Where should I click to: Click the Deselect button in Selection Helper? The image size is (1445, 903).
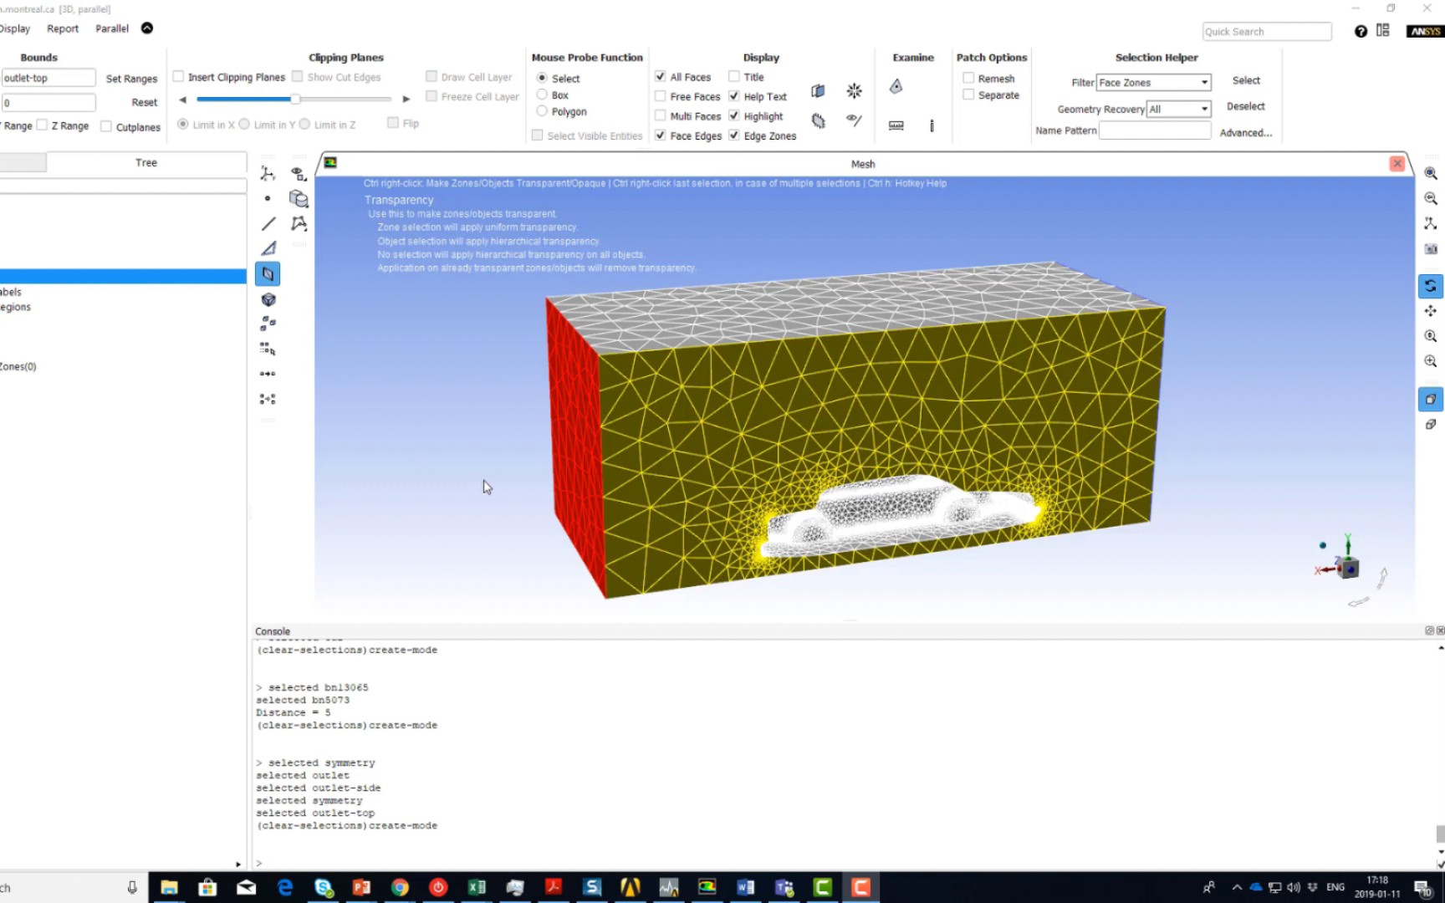pyautogui.click(x=1246, y=106)
